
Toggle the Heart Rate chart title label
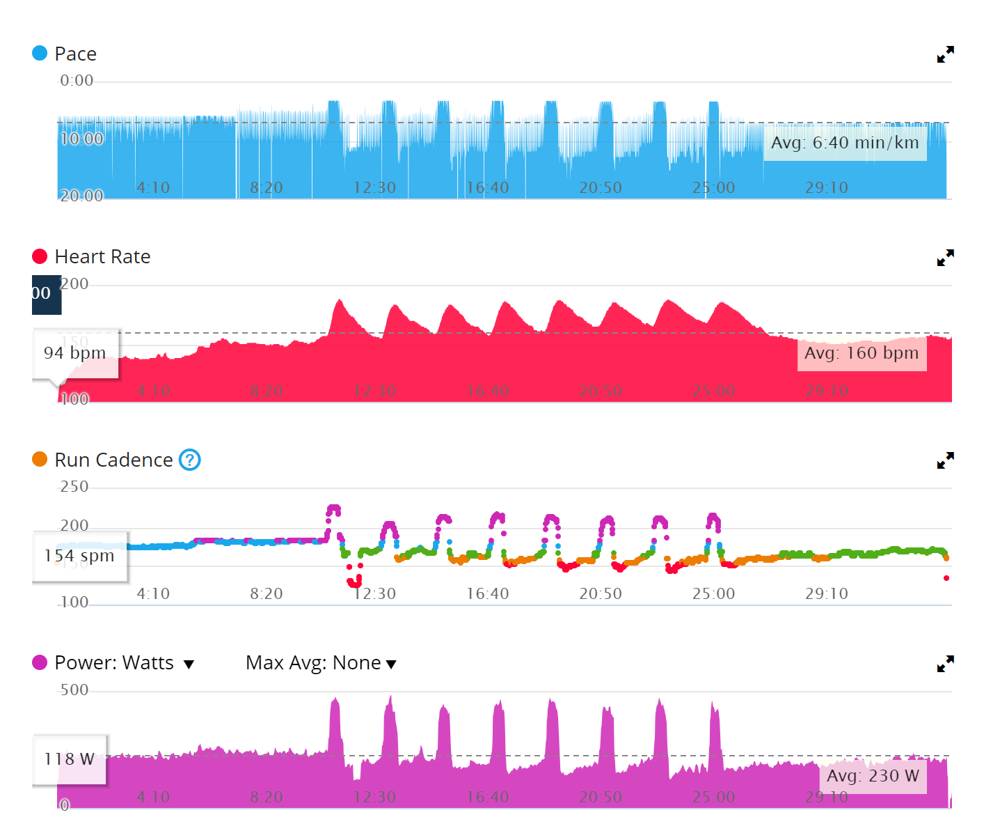(102, 257)
